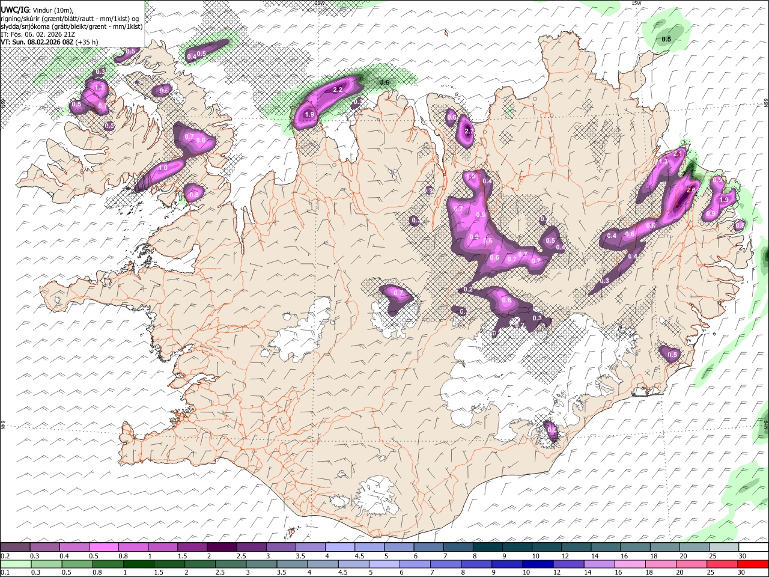
Task: Click black 0.6 label beside the 2.2 band
Action: 384,82
